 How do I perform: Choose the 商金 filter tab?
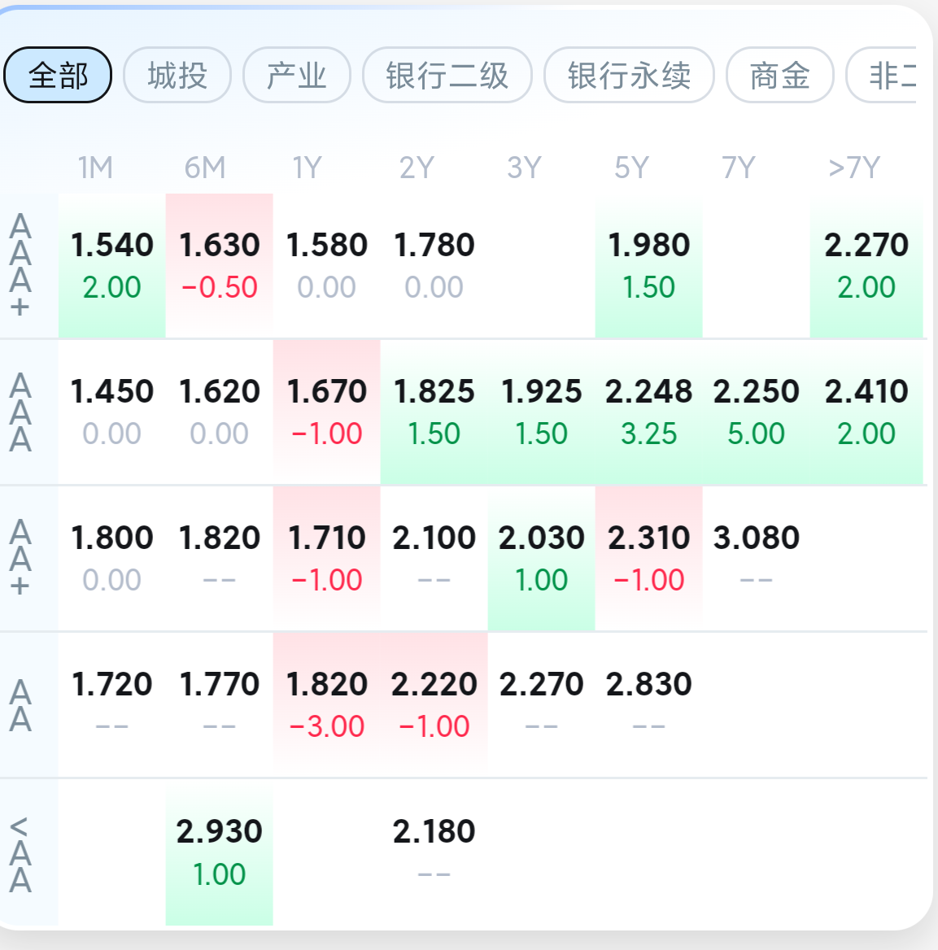click(780, 76)
